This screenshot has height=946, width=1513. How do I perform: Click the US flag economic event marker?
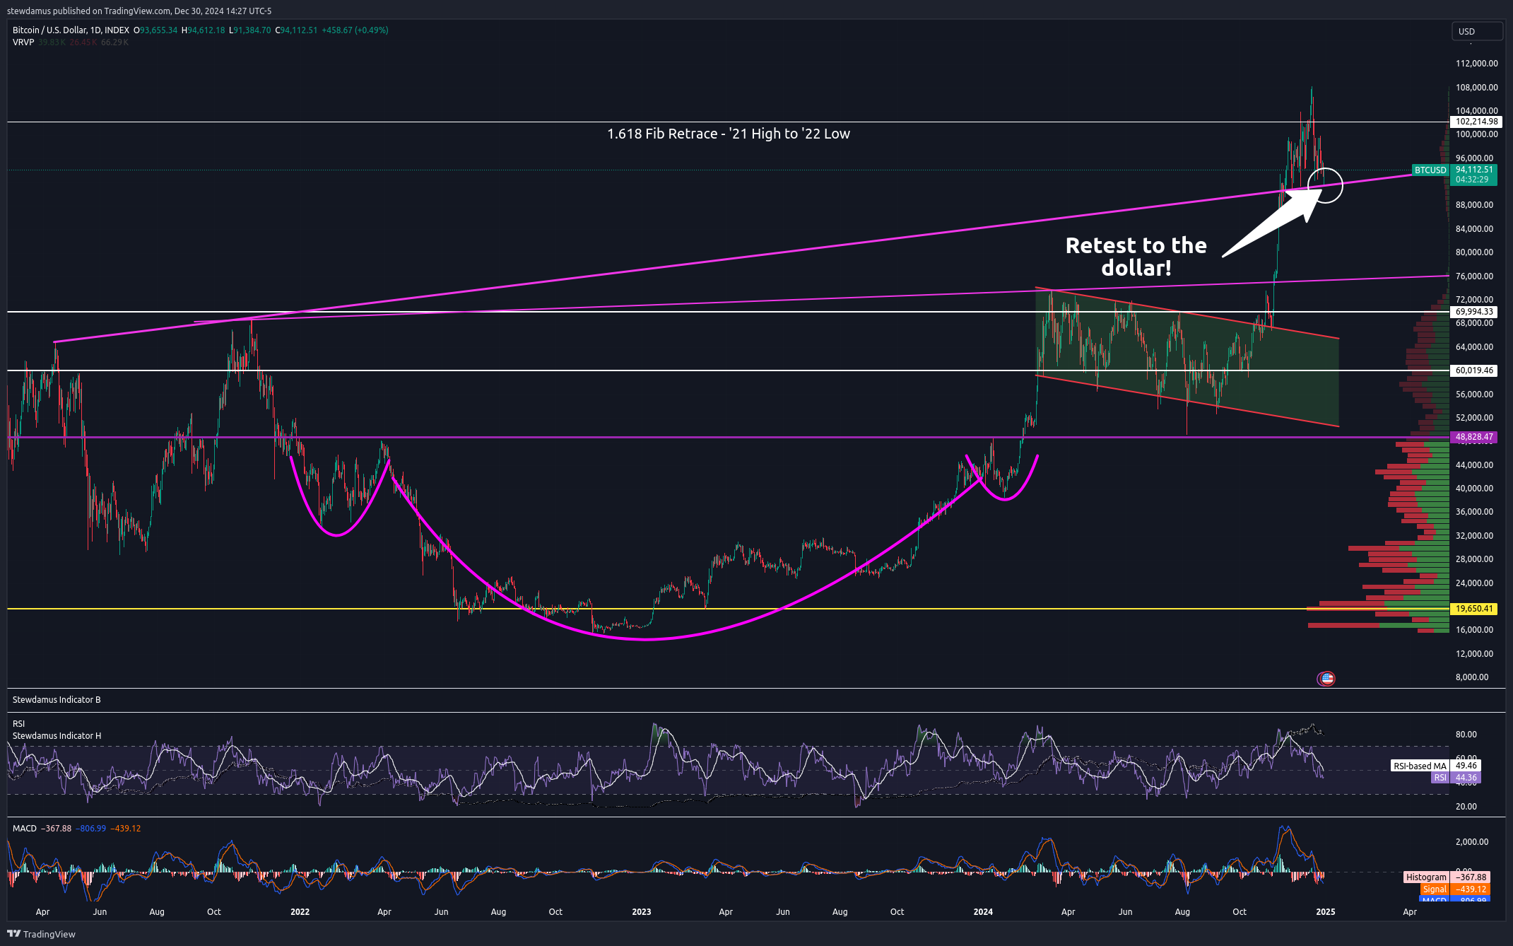click(x=1326, y=679)
